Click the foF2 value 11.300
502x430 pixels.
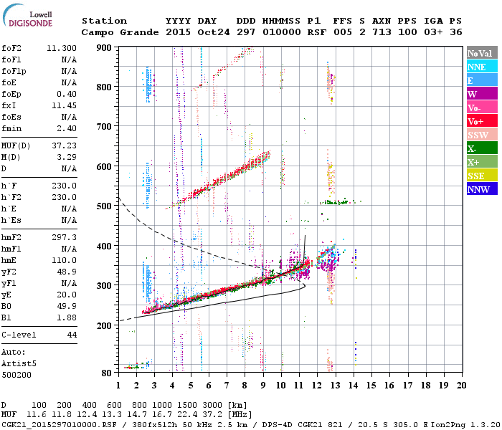pyautogui.click(x=62, y=48)
